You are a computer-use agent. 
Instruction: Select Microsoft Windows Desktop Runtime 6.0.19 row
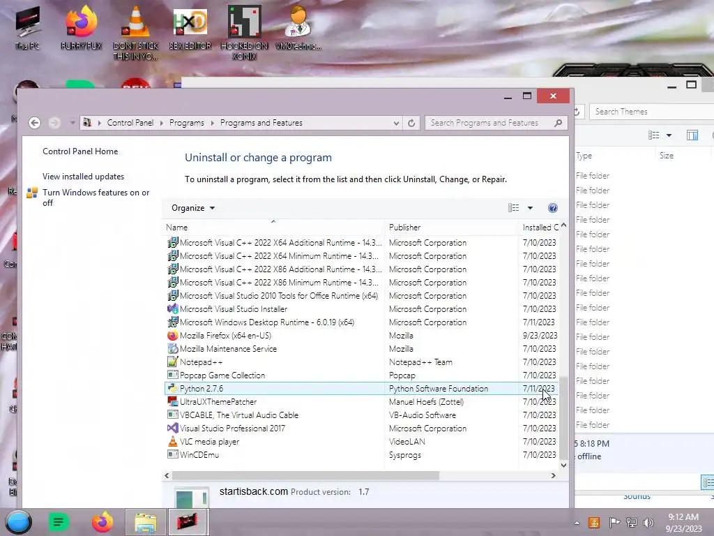[362, 322]
